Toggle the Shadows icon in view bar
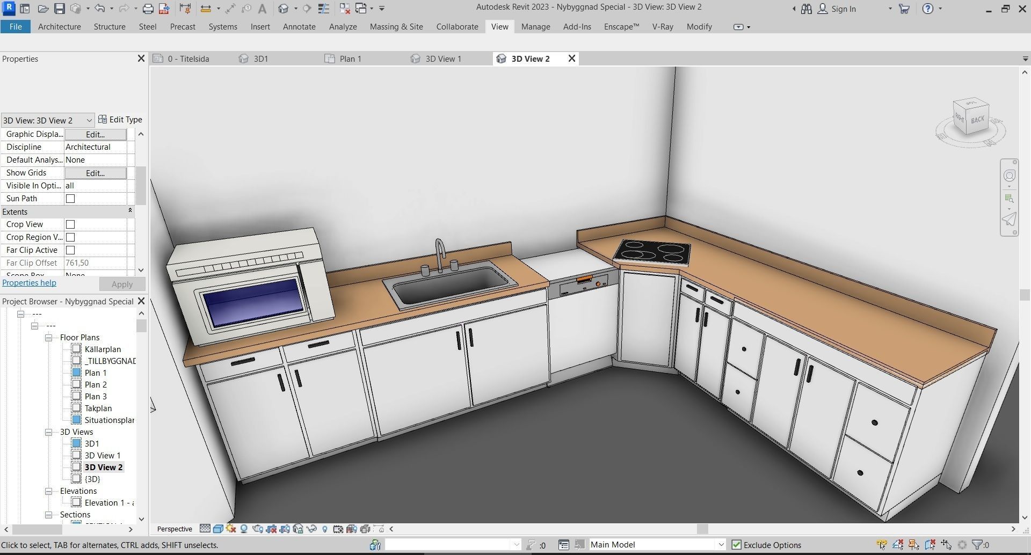 244,529
